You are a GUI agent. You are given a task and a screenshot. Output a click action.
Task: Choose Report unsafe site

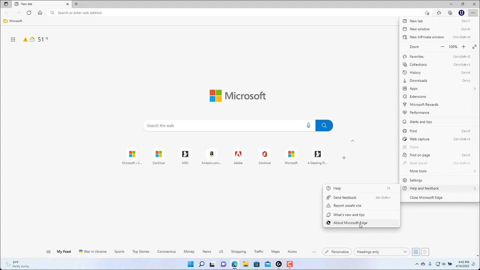(362, 206)
